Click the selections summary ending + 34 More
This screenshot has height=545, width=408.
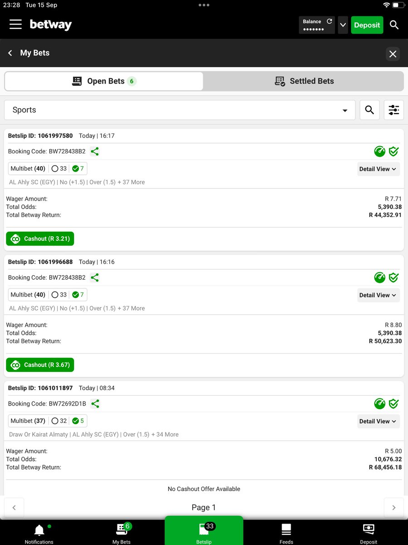click(94, 435)
